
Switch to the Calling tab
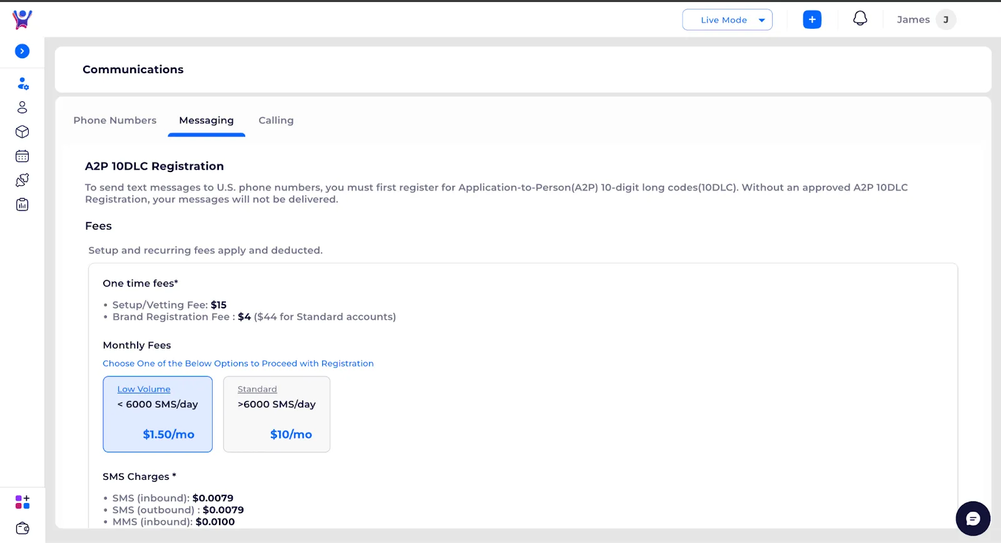point(276,120)
